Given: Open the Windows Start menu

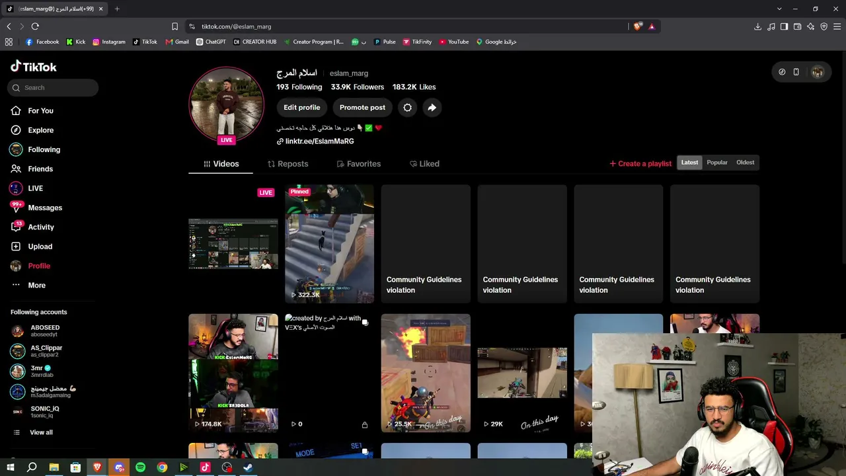Looking at the screenshot, I should [x=11, y=467].
